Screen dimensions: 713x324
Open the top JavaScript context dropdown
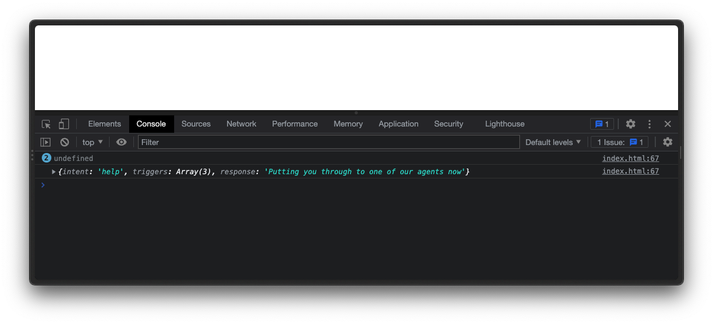click(x=93, y=142)
